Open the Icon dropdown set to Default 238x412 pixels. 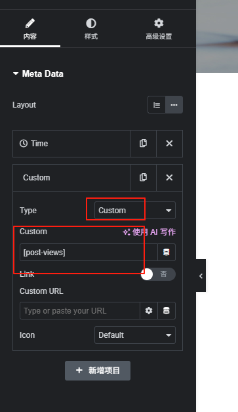pyautogui.click(x=135, y=335)
